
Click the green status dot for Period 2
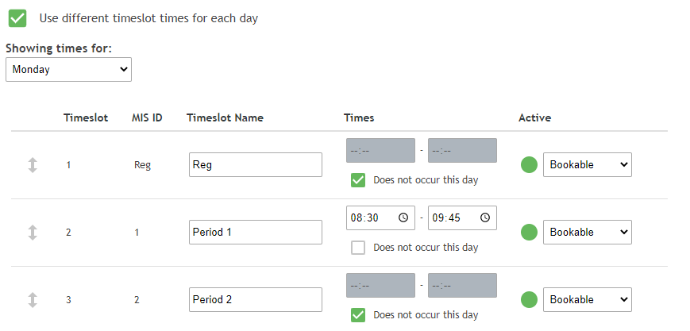(x=529, y=300)
